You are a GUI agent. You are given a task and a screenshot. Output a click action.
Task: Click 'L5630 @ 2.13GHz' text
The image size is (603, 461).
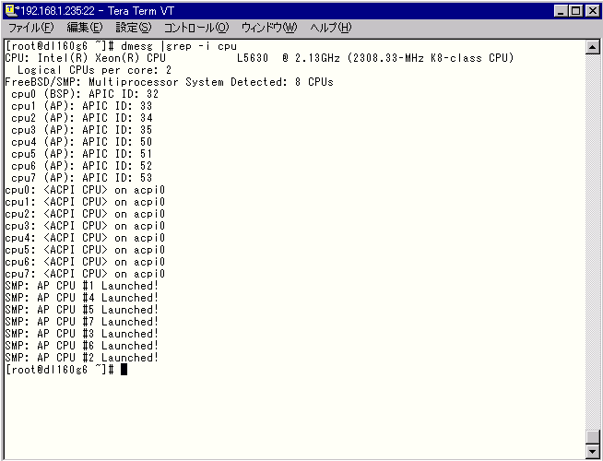pyautogui.click(x=289, y=58)
